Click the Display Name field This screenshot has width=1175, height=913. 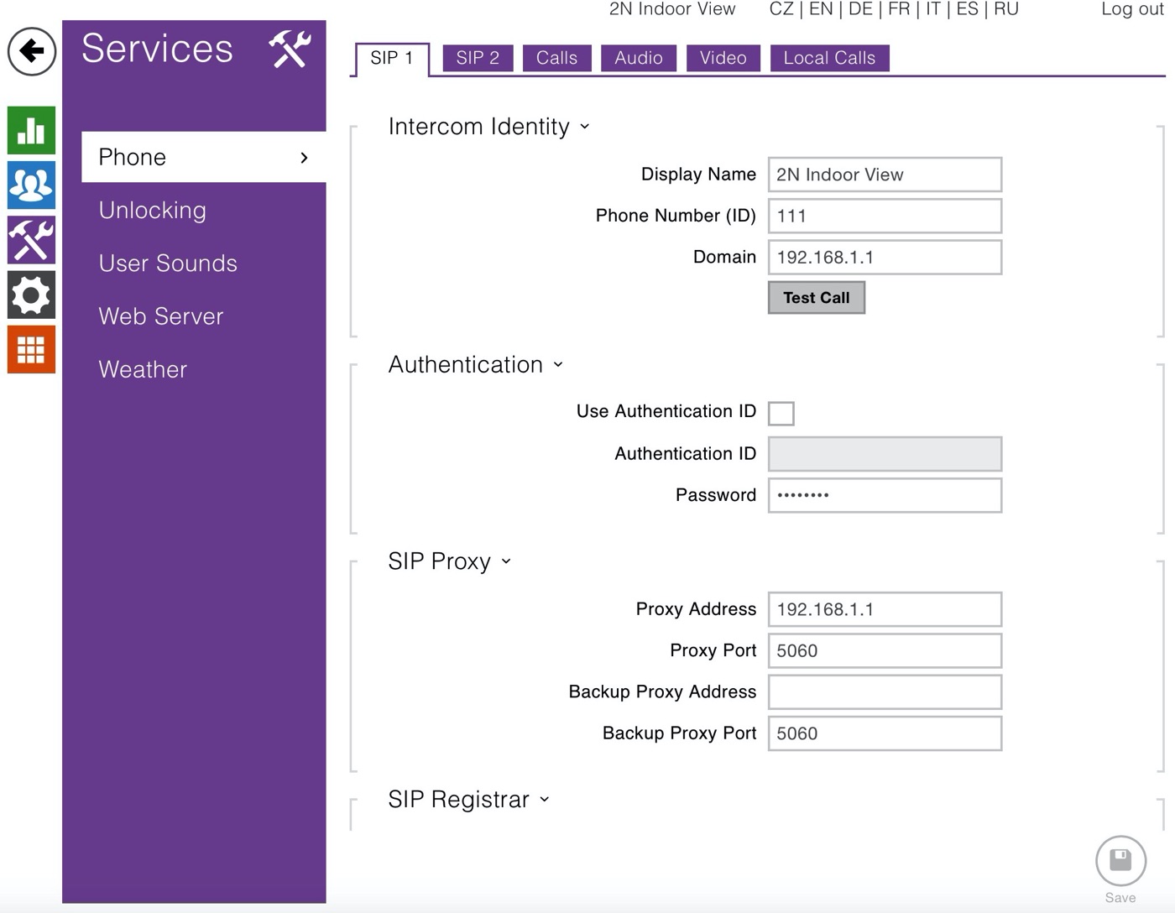tap(885, 175)
